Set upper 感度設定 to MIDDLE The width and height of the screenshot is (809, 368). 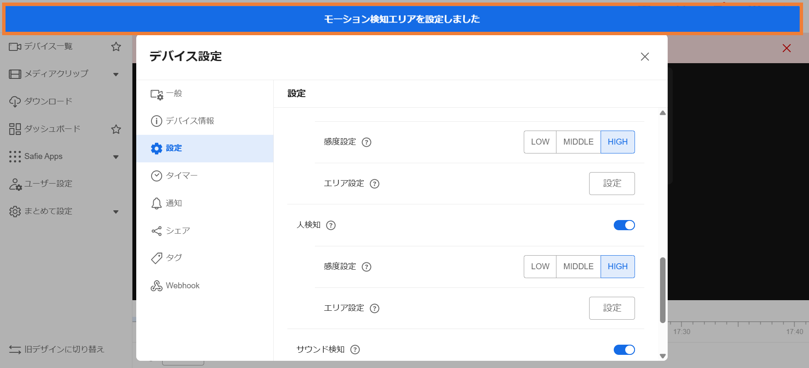point(578,142)
